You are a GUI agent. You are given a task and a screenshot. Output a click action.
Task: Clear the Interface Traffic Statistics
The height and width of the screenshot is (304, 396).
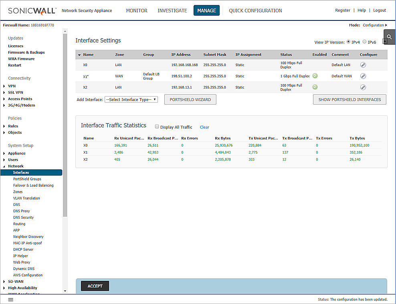tap(204, 127)
